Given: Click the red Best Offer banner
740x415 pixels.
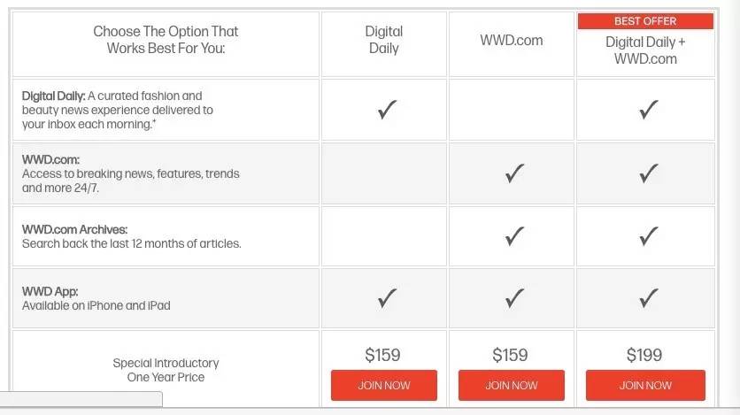Looking at the screenshot, I should (645, 21).
